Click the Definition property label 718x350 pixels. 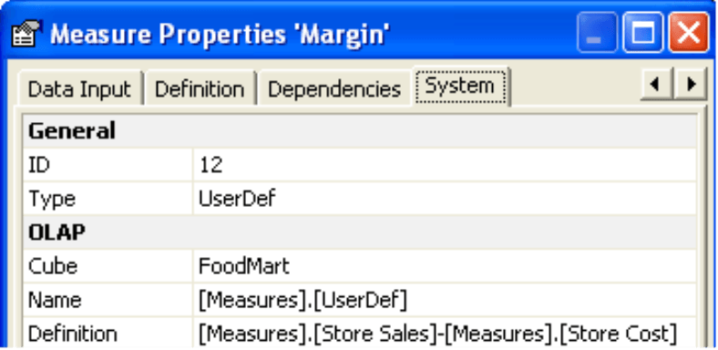tap(72, 334)
